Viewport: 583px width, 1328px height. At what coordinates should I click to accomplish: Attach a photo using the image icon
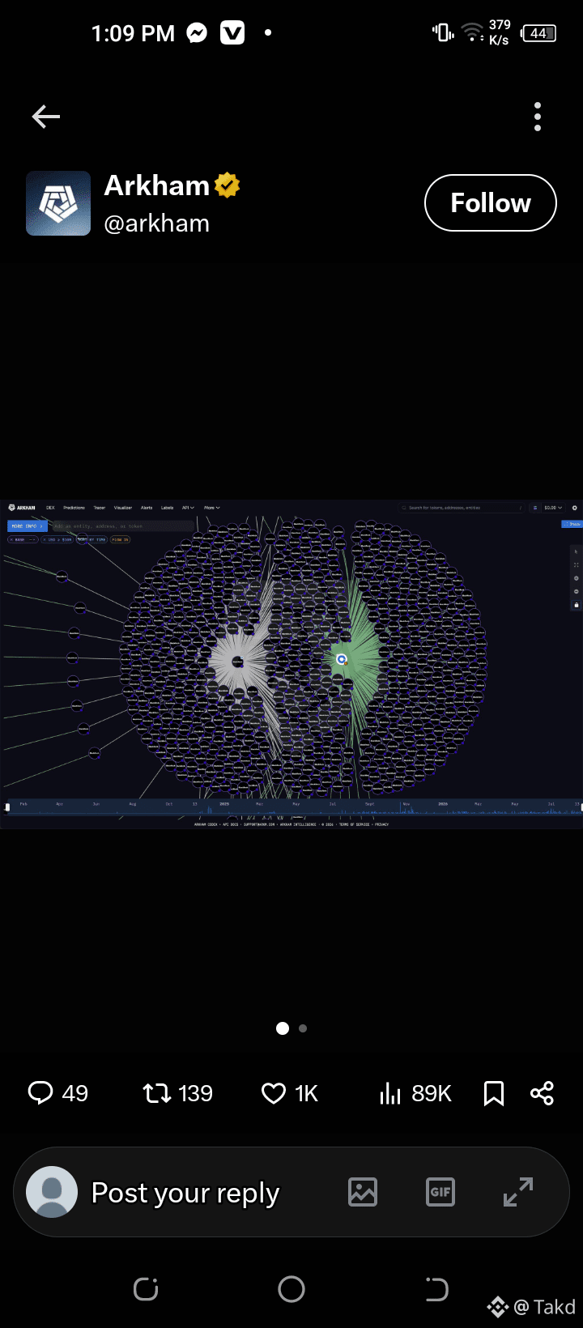click(x=363, y=1192)
